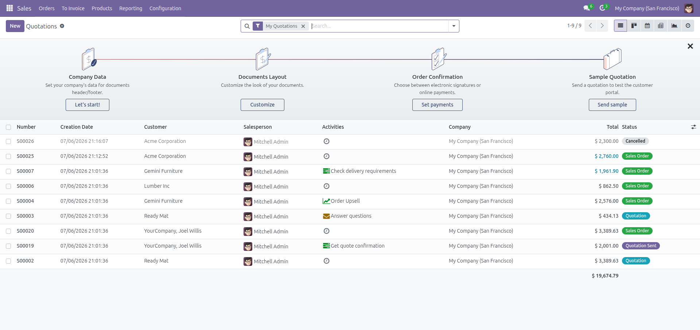Remove the My Quotations filter
This screenshot has width=700, height=330.
coord(303,26)
